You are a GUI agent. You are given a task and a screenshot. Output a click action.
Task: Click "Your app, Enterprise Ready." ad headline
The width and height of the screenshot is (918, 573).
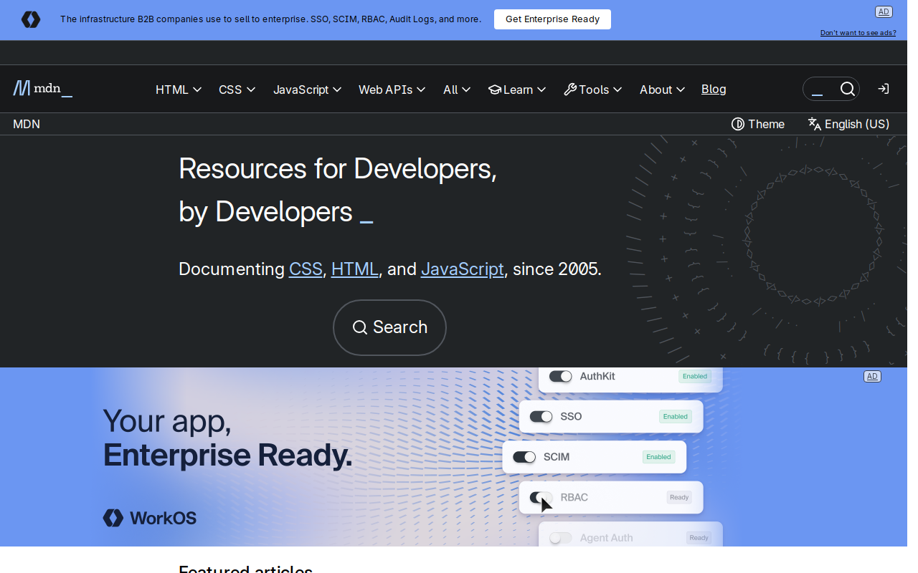click(x=227, y=438)
